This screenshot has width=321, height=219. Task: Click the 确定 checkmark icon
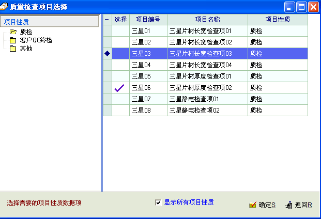pyautogui.click(x=252, y=205)
